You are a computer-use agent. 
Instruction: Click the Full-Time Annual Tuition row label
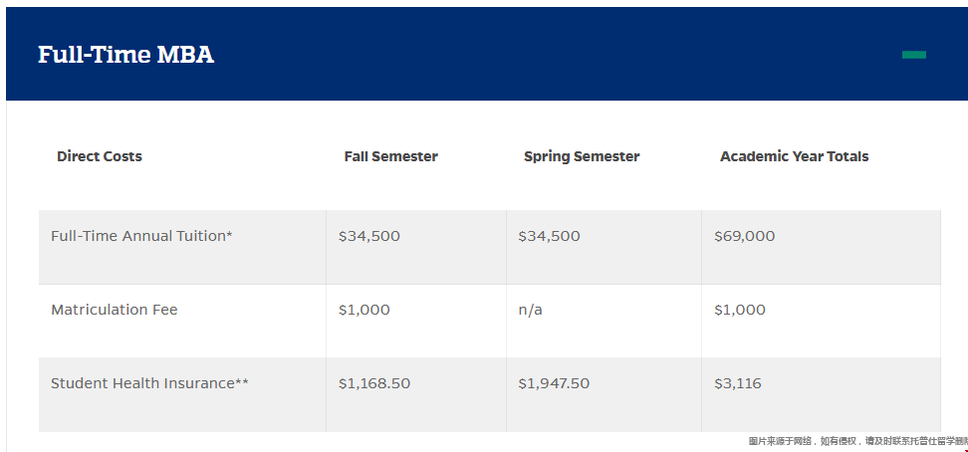pyautogui.click(x=141, y=236)
